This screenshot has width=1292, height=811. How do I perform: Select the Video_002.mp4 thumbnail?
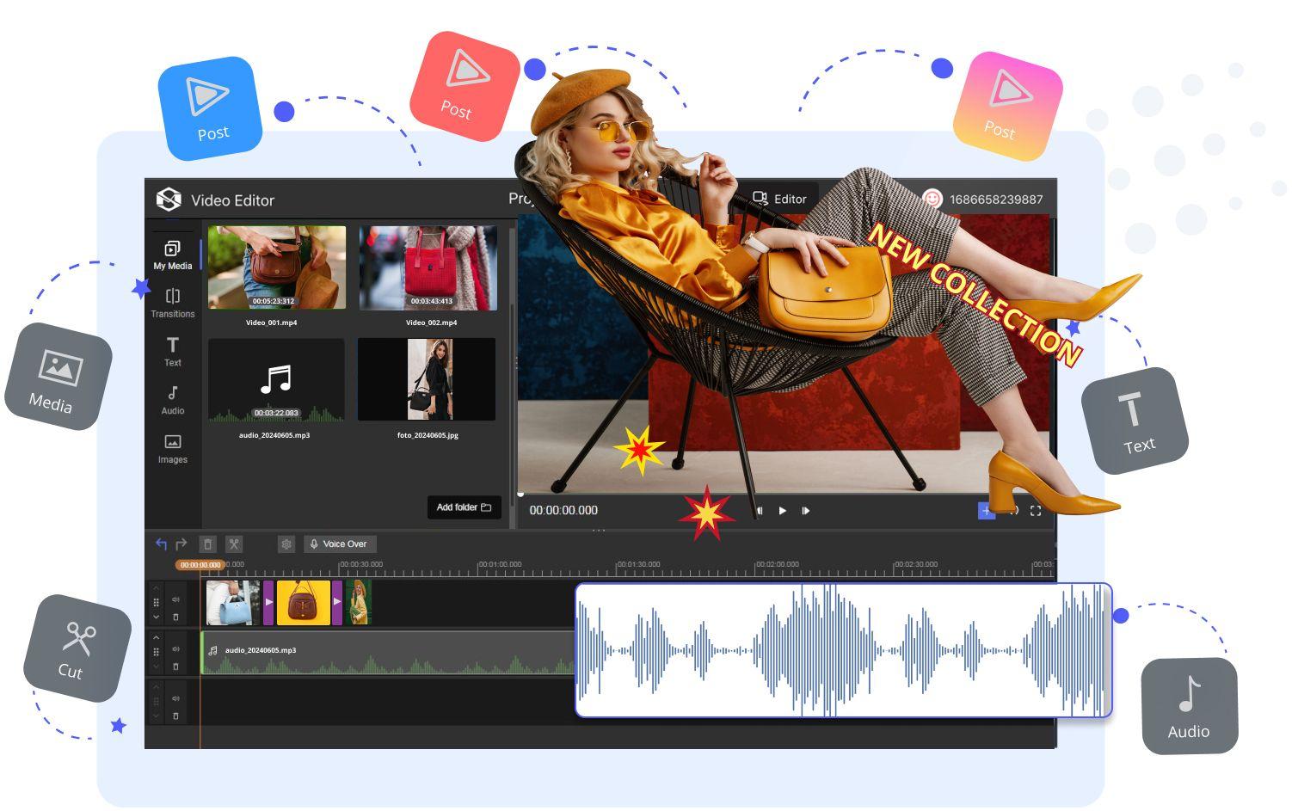[x=428, y=267]
